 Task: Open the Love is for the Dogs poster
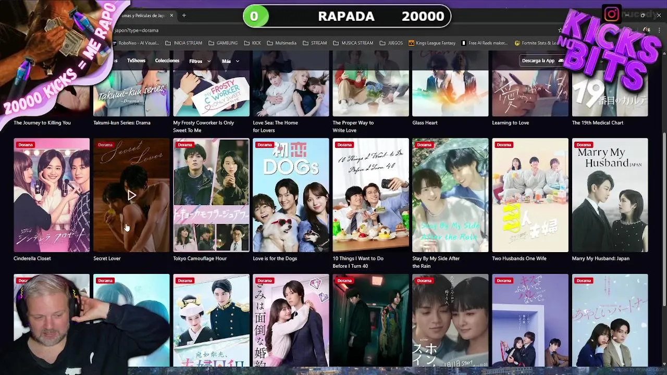(x=291, y=195)
